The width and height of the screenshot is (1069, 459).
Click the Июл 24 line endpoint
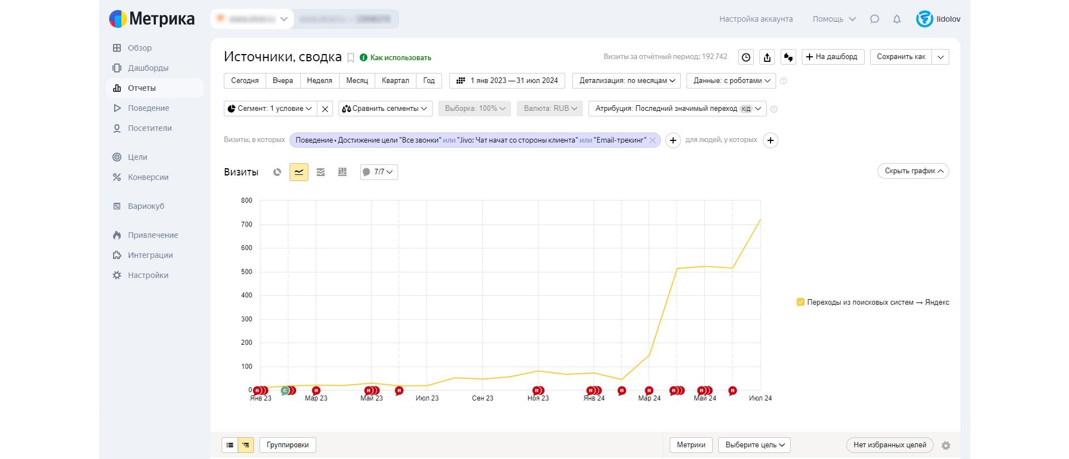[x=760, y=219]
